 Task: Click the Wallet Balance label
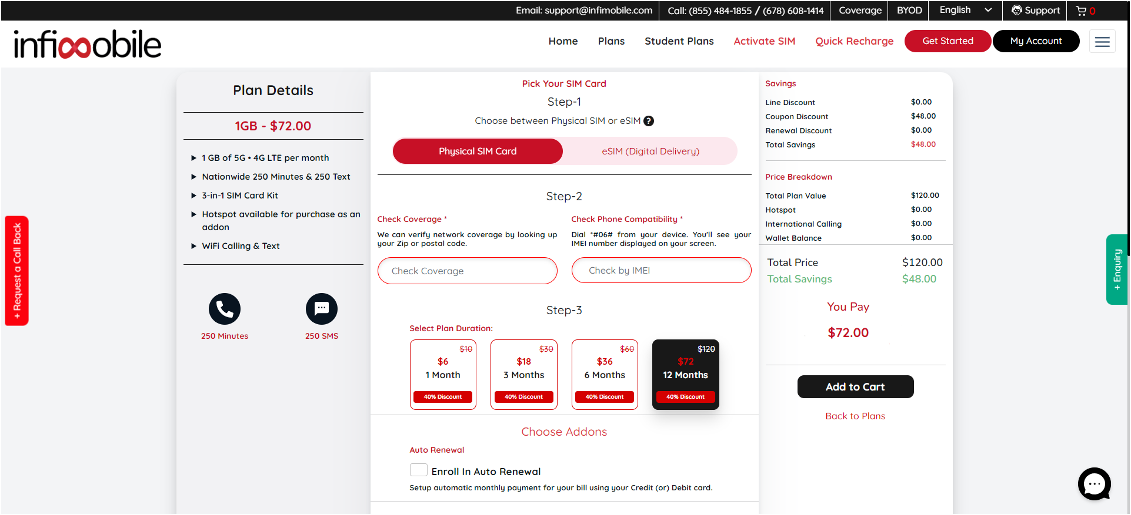(x=793, y=238)
